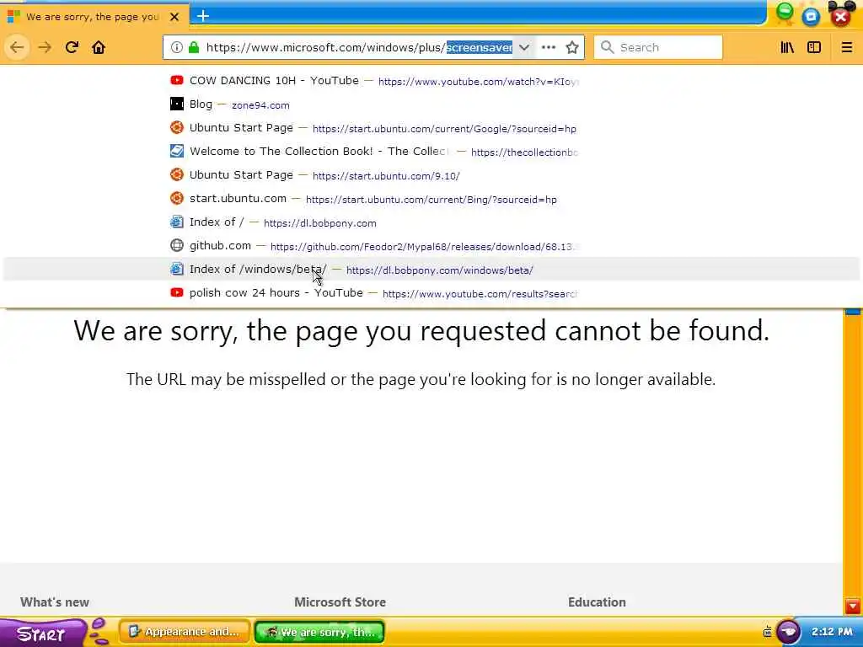This screenshot has width=863, height=647.
Task: Click the small tray icon beside clock
Action: tap(767, 632)
